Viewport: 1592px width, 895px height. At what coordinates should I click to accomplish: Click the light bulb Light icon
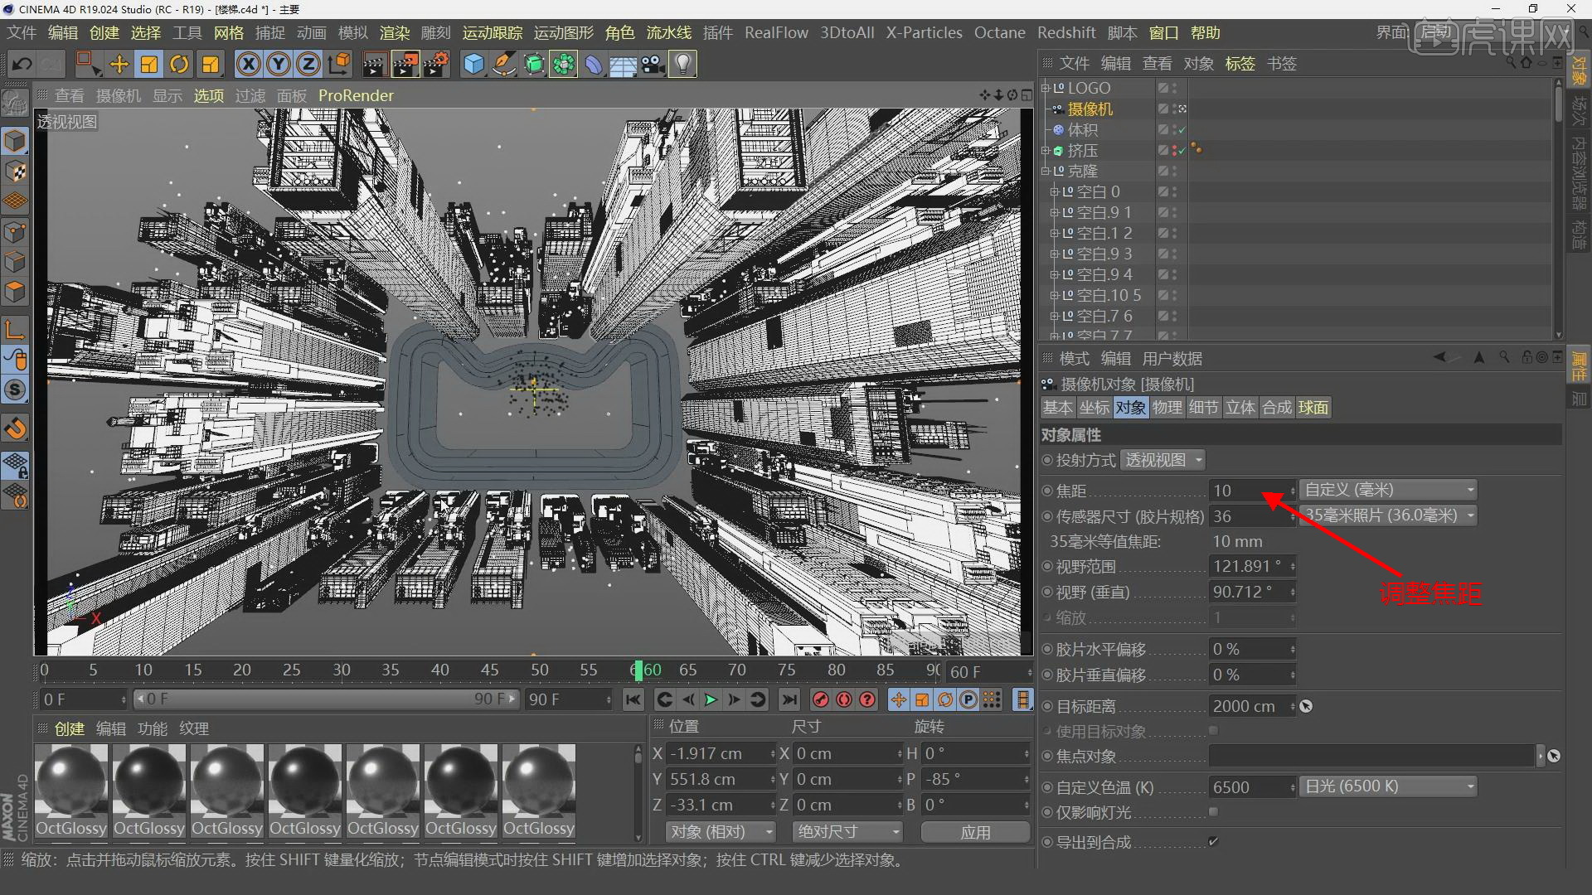(682, 64)
